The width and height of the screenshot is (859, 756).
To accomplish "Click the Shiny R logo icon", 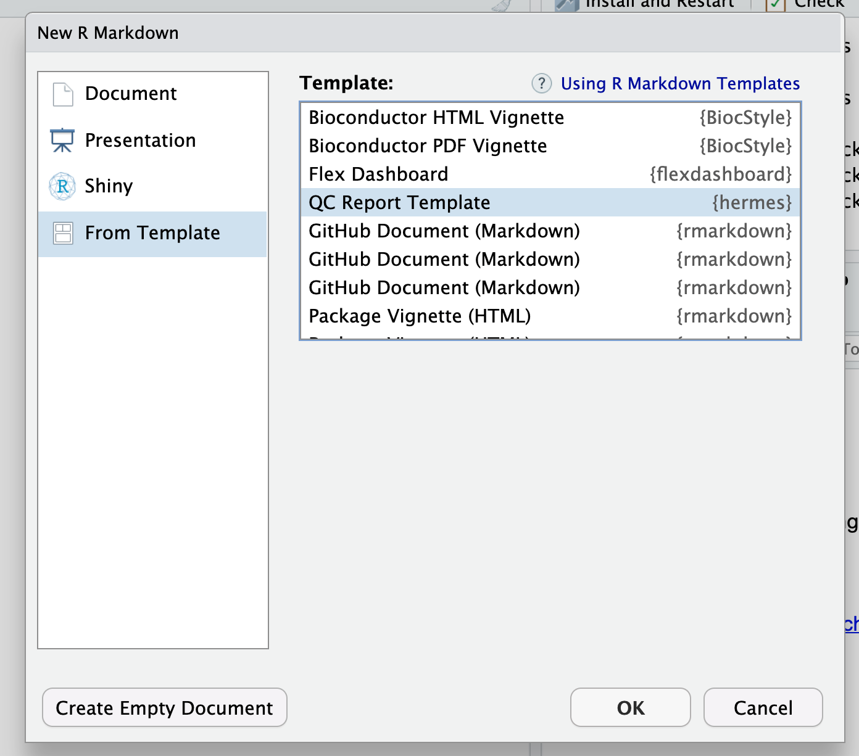I will coord(62,186).
